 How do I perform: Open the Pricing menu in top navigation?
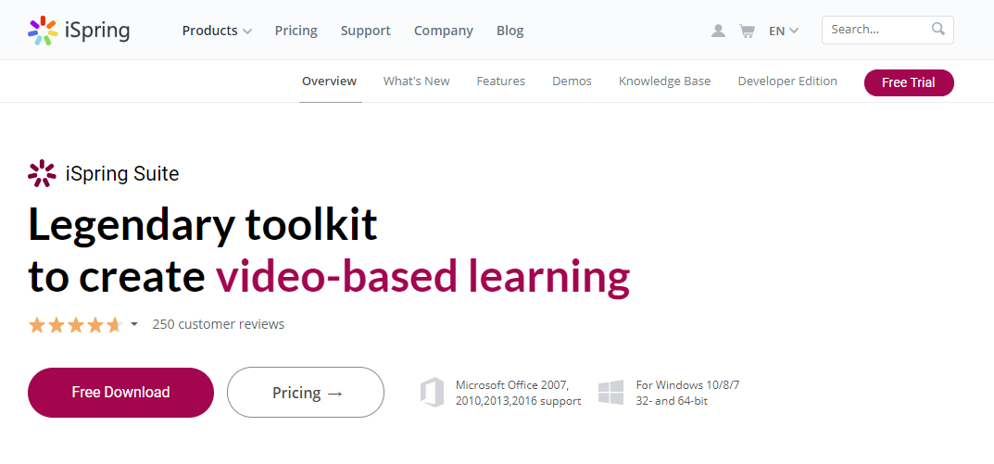[x=296, y=31]
